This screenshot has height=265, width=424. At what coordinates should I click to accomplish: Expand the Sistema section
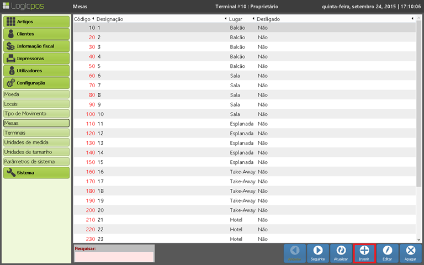[x=36, y=172]
